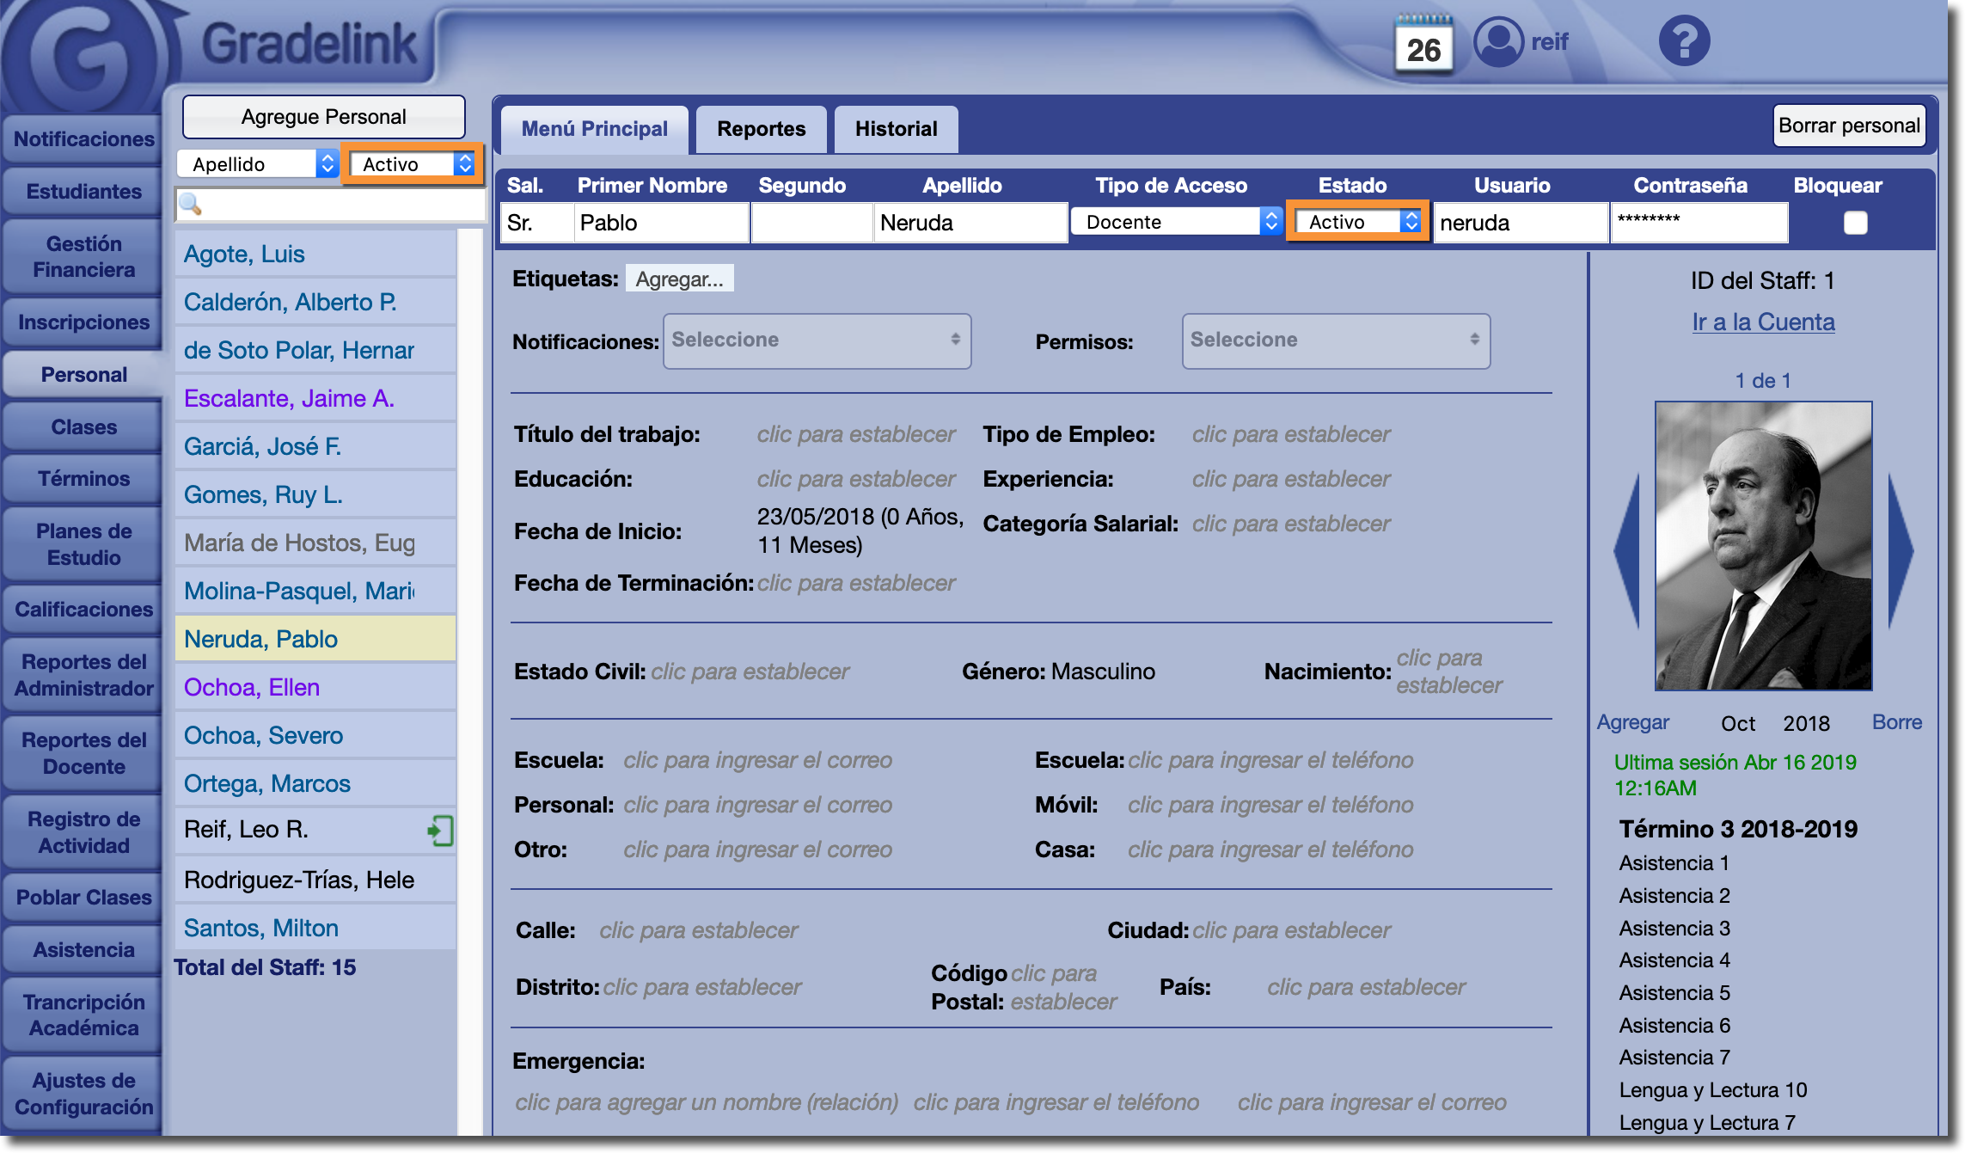Open the Apellido sort dropdown
This screenshot has height=1153, width=1965.
click(256, 163)
